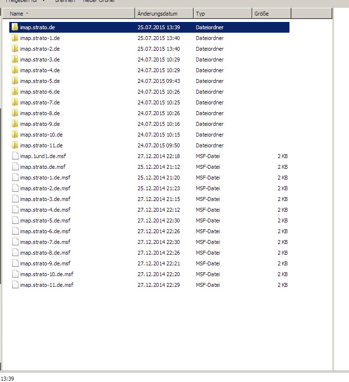Click the imap.strato-8.de.msf file icon

pos(15,252)
